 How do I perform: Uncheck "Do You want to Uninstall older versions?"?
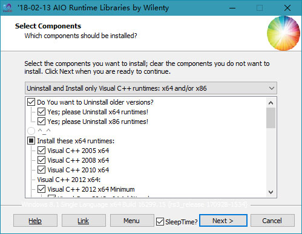point(31,102)
